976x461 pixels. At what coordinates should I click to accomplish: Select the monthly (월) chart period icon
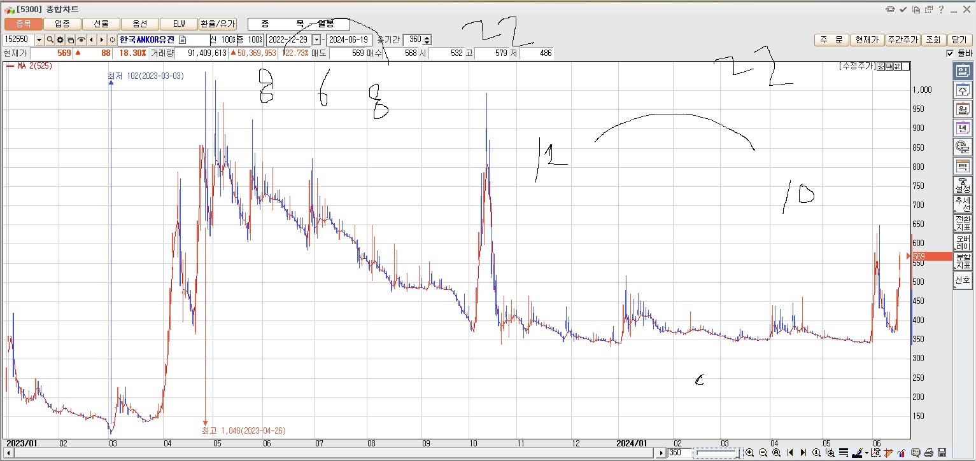point(962,109)
